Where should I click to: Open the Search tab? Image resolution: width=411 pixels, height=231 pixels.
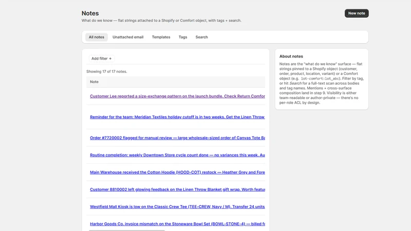tap(201, 37)
